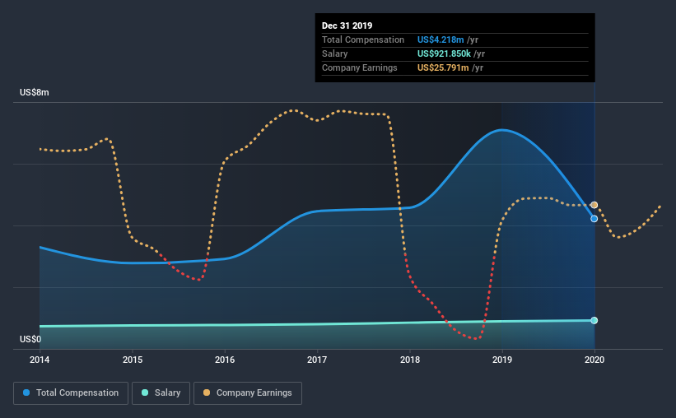Click the Total Compensation label in tooltip
676x418 pixels.
363,39
